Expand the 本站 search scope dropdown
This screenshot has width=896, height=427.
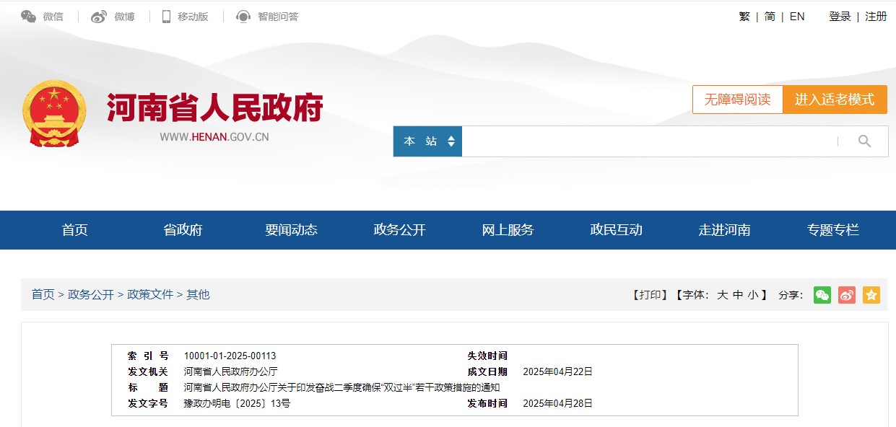coord(427,141)
